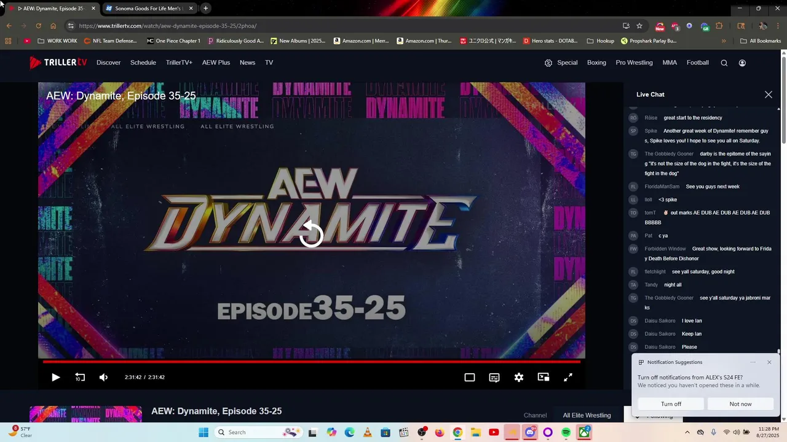Open Spotify from the taskbar
The image size is (787, 442).
point(566,432)
